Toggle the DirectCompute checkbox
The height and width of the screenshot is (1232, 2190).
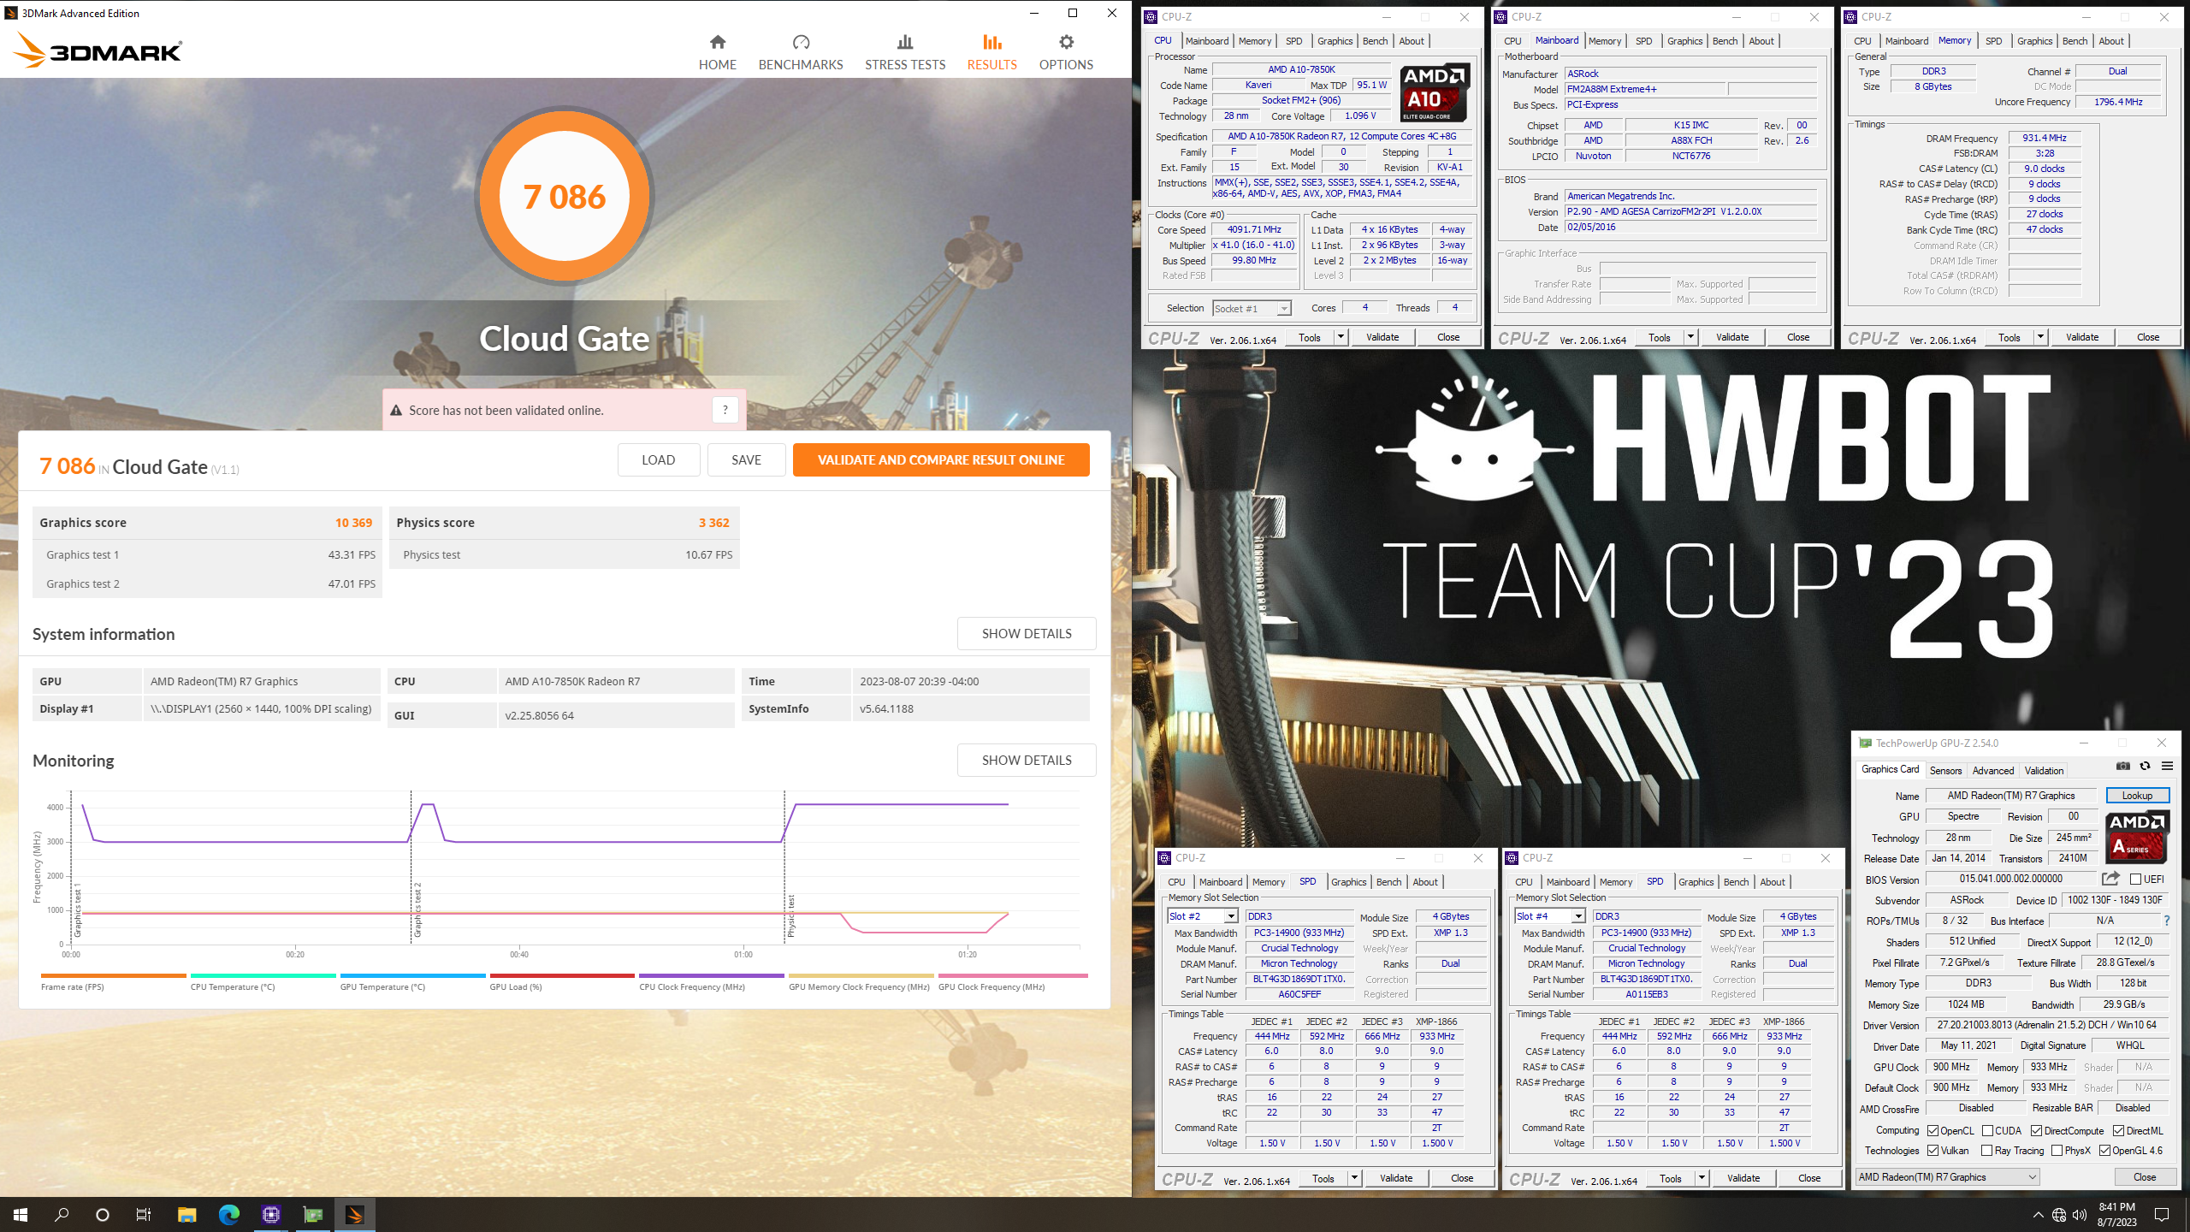click(2037, 1130)
